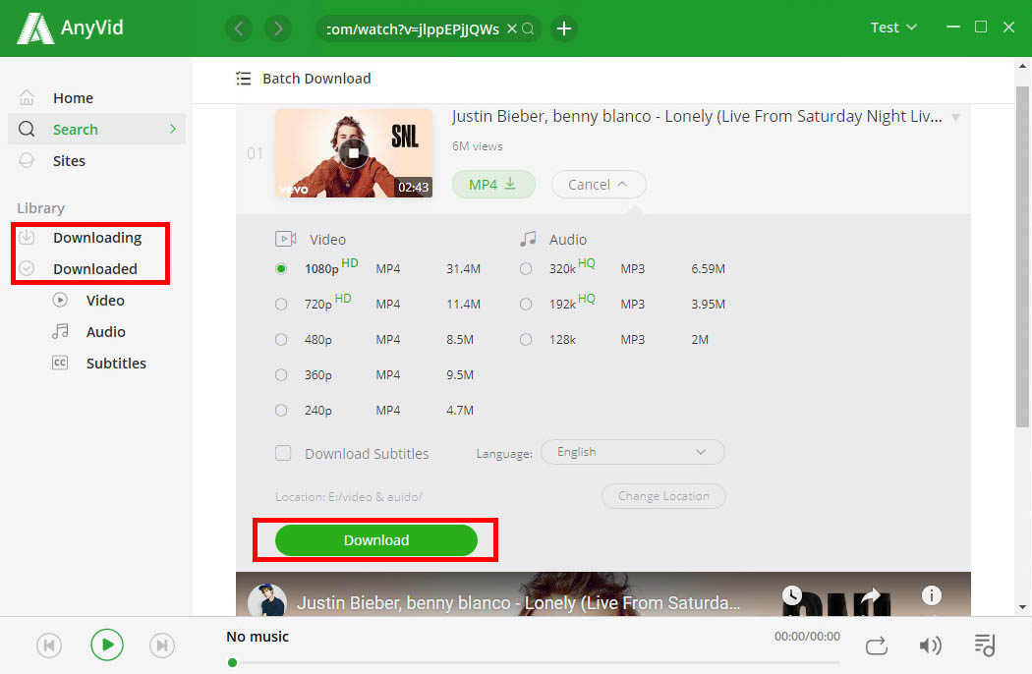Show downloaded Audio files

(x=106, y=332)
